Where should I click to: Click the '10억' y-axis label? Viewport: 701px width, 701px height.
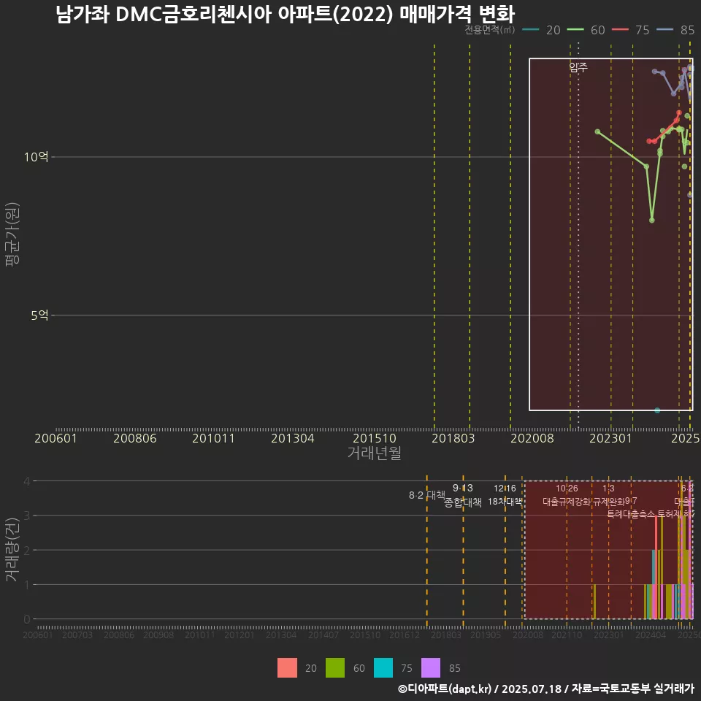click(x=37, y=157)
